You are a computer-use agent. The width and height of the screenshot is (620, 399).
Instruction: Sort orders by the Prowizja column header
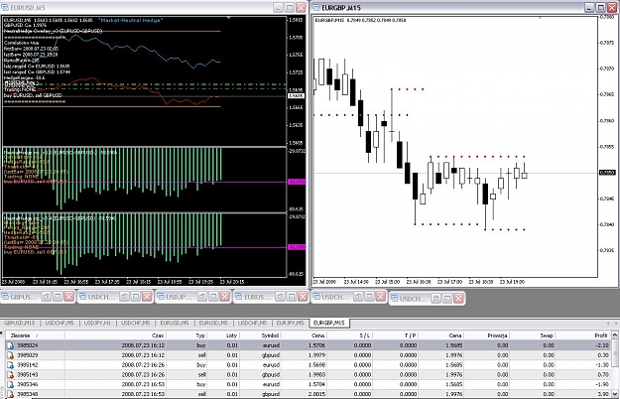pos(486,335)
